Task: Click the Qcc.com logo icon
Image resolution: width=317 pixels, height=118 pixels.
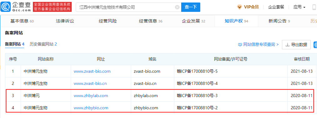Action: tap(6, 7)
